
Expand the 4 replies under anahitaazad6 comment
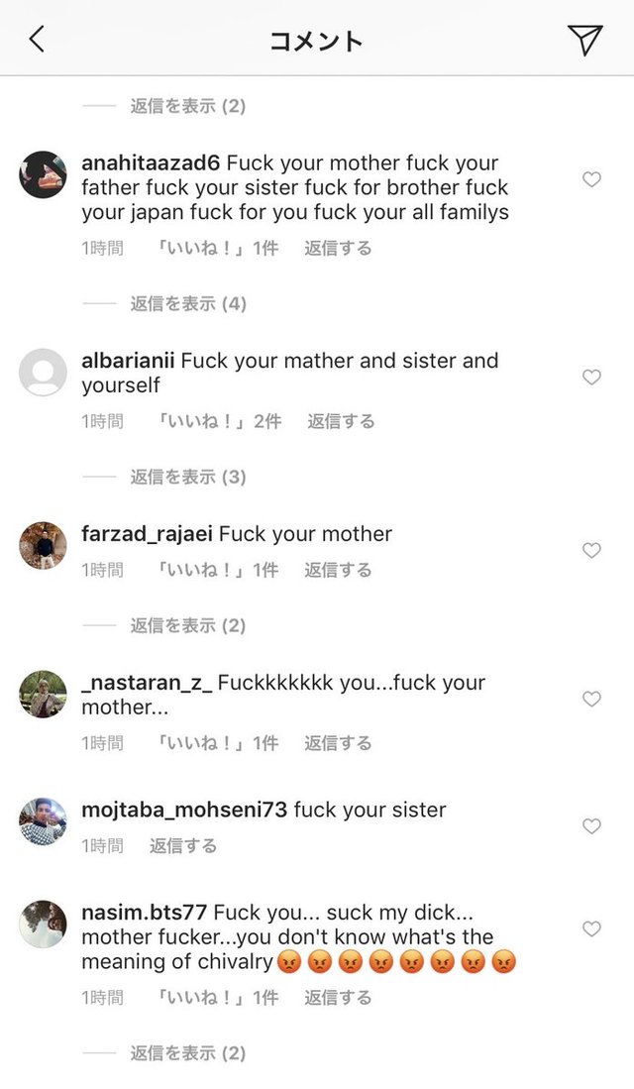pos(188,303)
